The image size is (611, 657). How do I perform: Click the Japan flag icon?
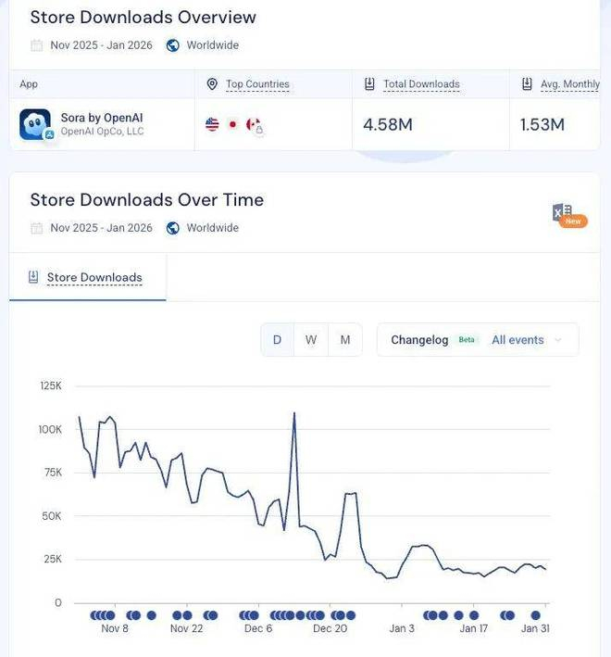pyautogui.click(x=232, y=124)
